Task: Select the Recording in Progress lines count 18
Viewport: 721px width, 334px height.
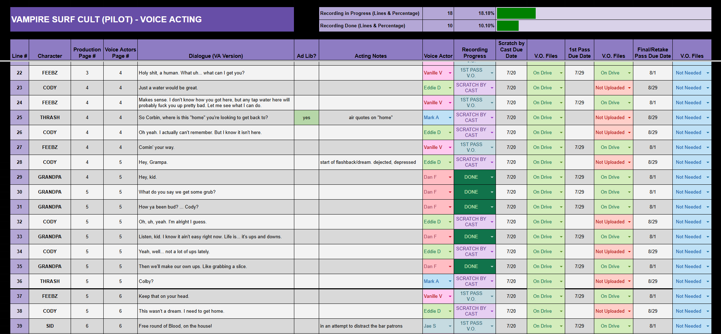Action: [438, 13]
